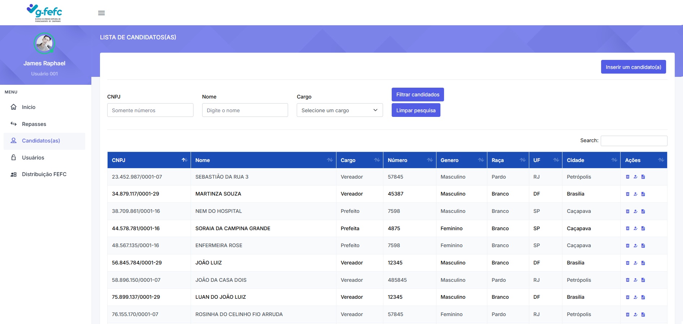683x324 pixels.
Task: Open Distribuição FEFC menu item
Action: 44,174
